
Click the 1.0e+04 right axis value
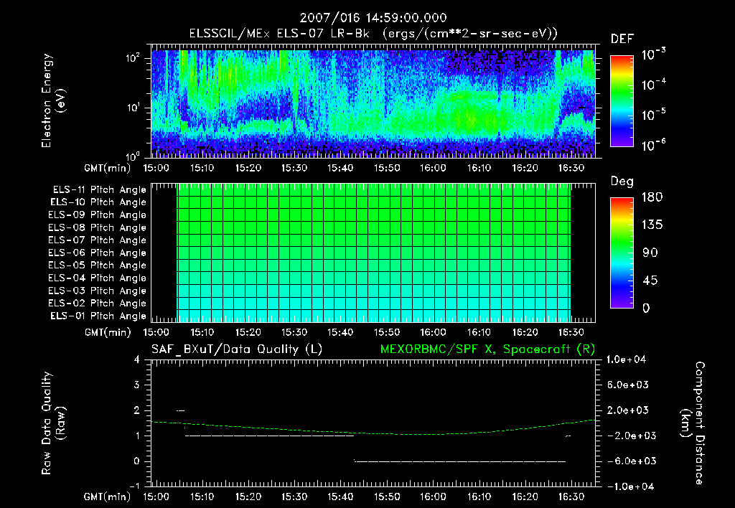tap(626, 360)
